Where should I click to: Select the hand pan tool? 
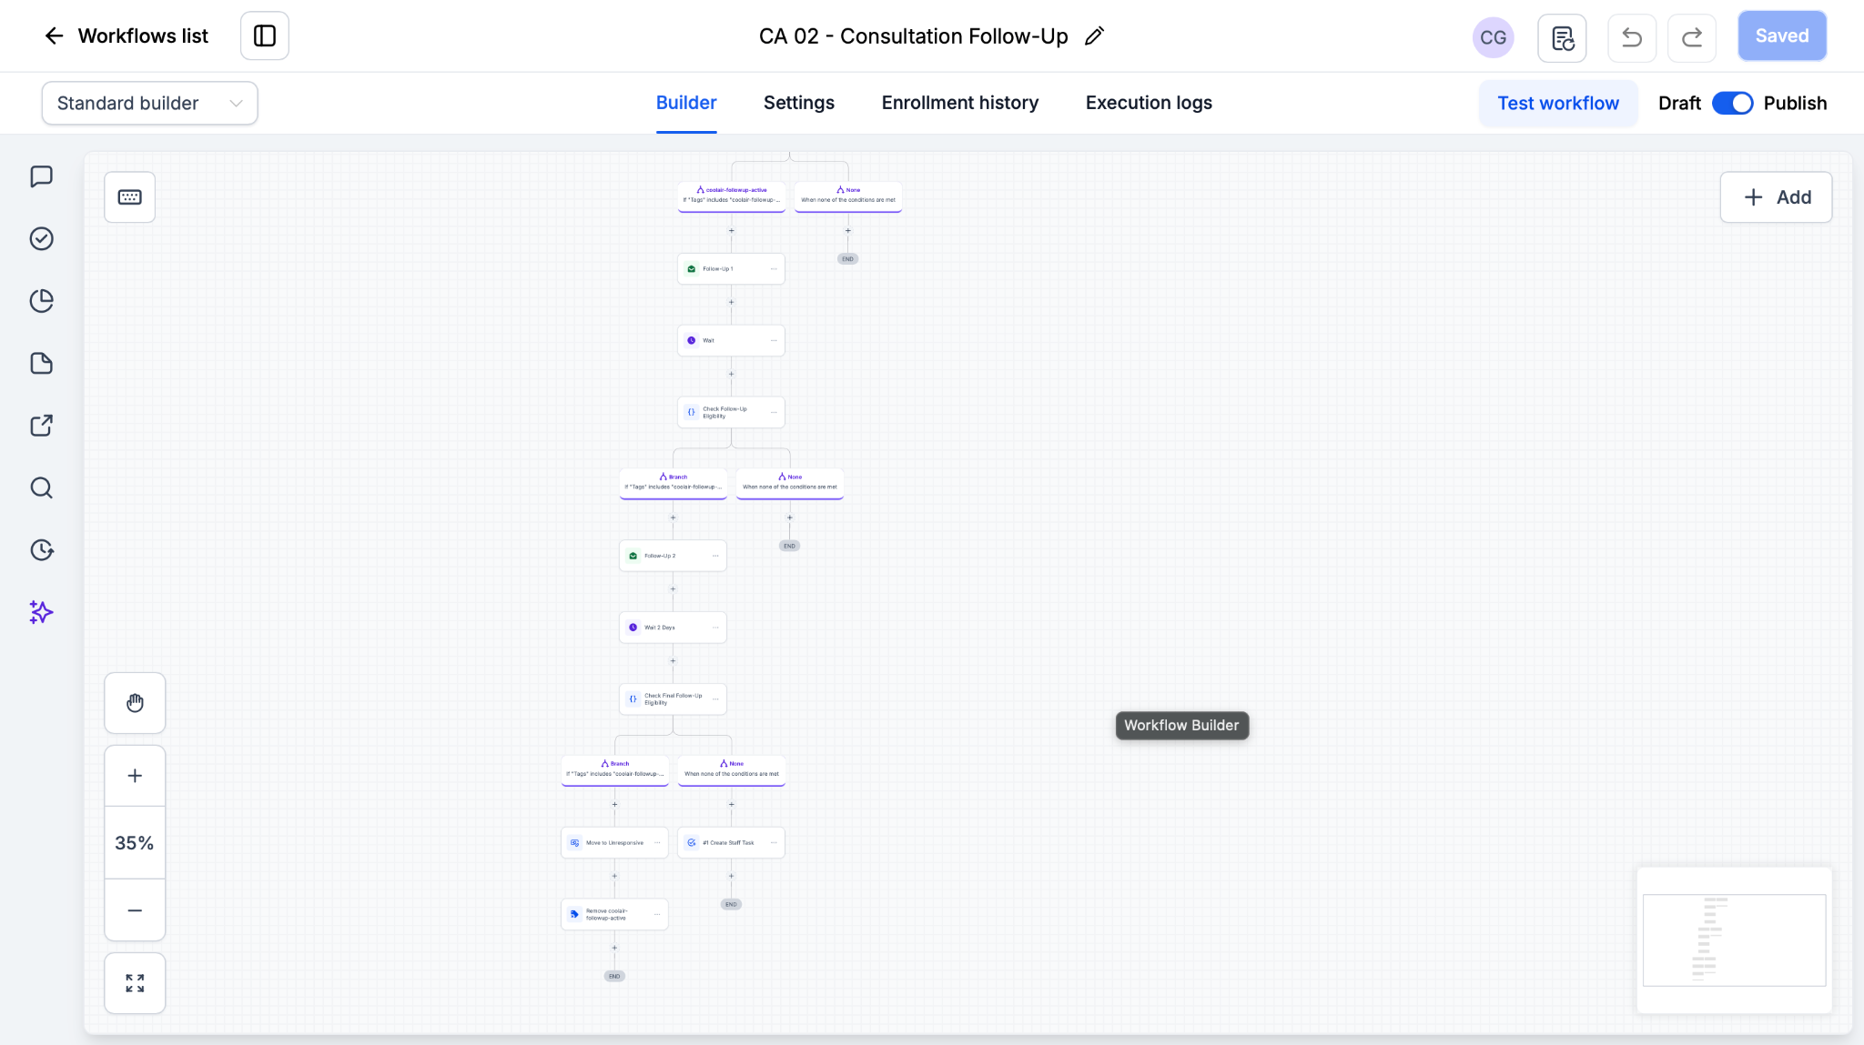tap(135, 703)
